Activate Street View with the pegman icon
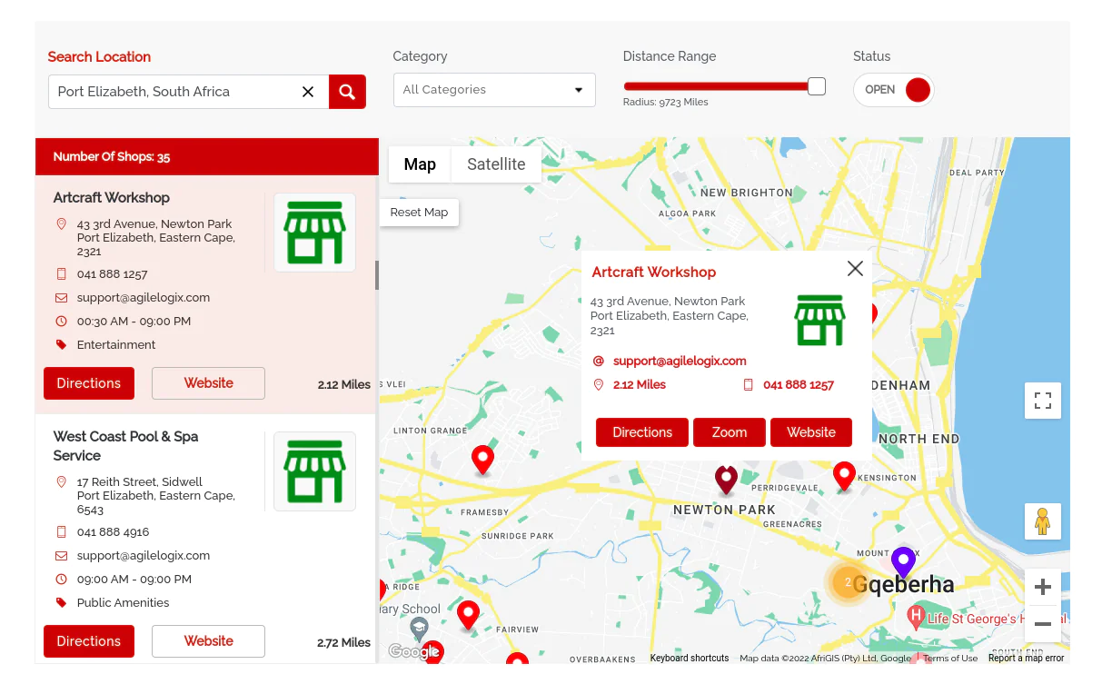 point(1042,520)
